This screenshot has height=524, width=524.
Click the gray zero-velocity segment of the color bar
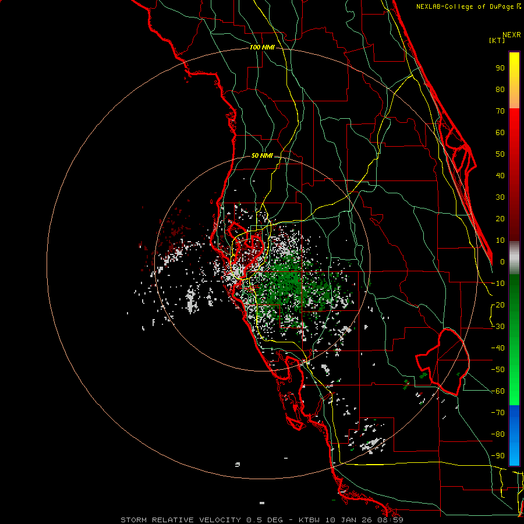click(x=514, y=257)
